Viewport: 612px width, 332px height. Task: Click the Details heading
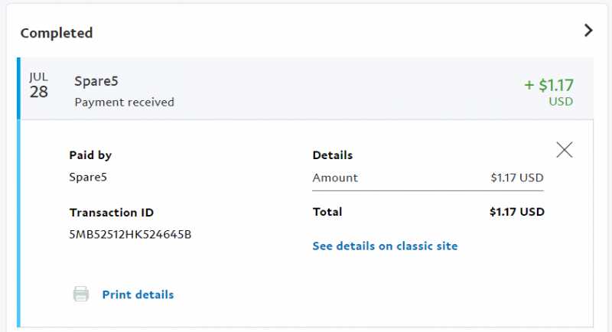[x=333, y=155]
